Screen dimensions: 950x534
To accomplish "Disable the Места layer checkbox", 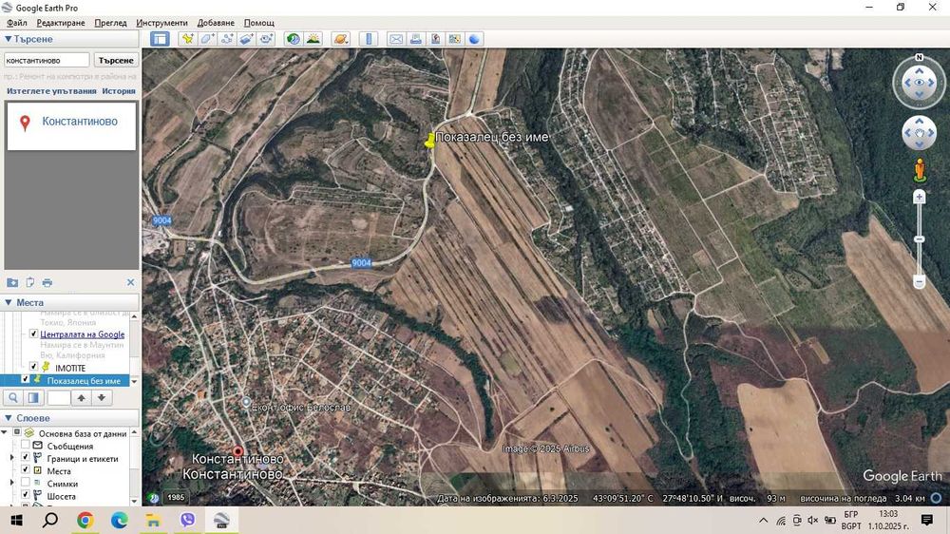I will [x=25, y=469].
